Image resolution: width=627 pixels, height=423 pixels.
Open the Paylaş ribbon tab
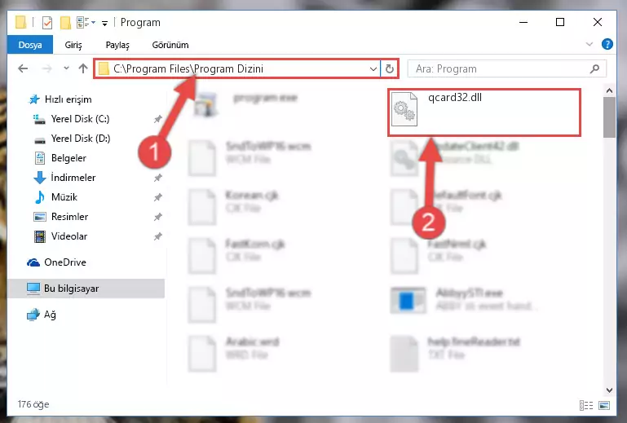point(117,45)
